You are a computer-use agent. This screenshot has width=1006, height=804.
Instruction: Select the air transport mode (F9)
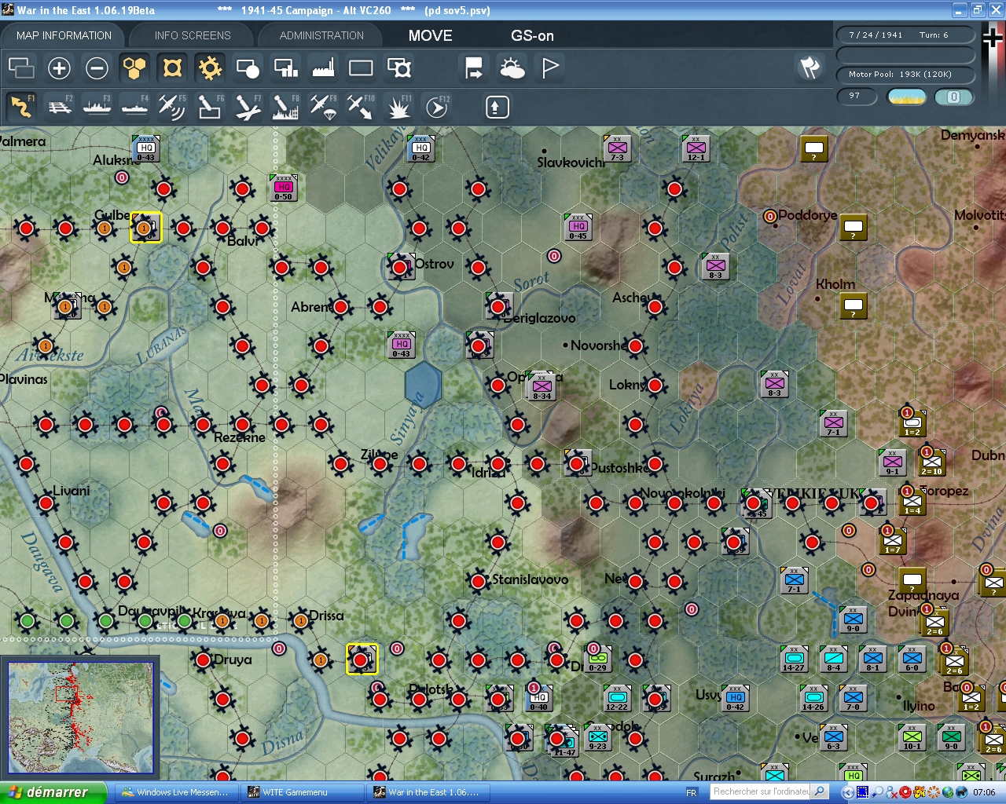[x=323, y=107]
